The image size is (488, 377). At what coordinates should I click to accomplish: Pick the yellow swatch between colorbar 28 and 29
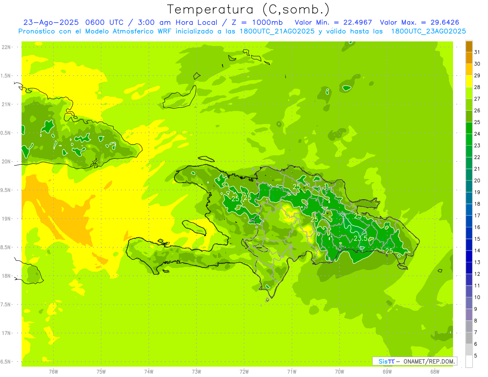point(469,81)
